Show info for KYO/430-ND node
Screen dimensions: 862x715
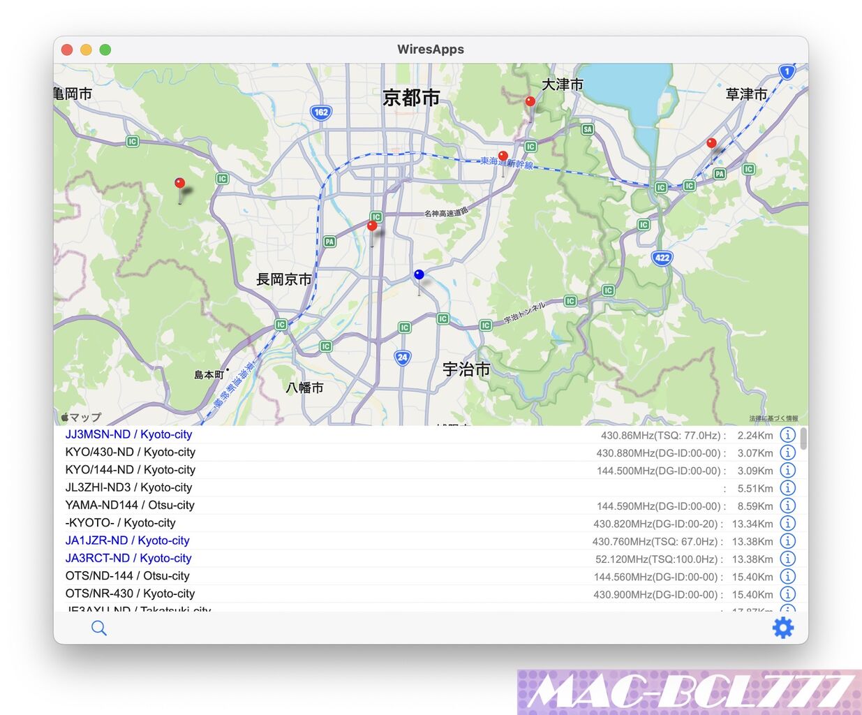[x=787, y=452]
